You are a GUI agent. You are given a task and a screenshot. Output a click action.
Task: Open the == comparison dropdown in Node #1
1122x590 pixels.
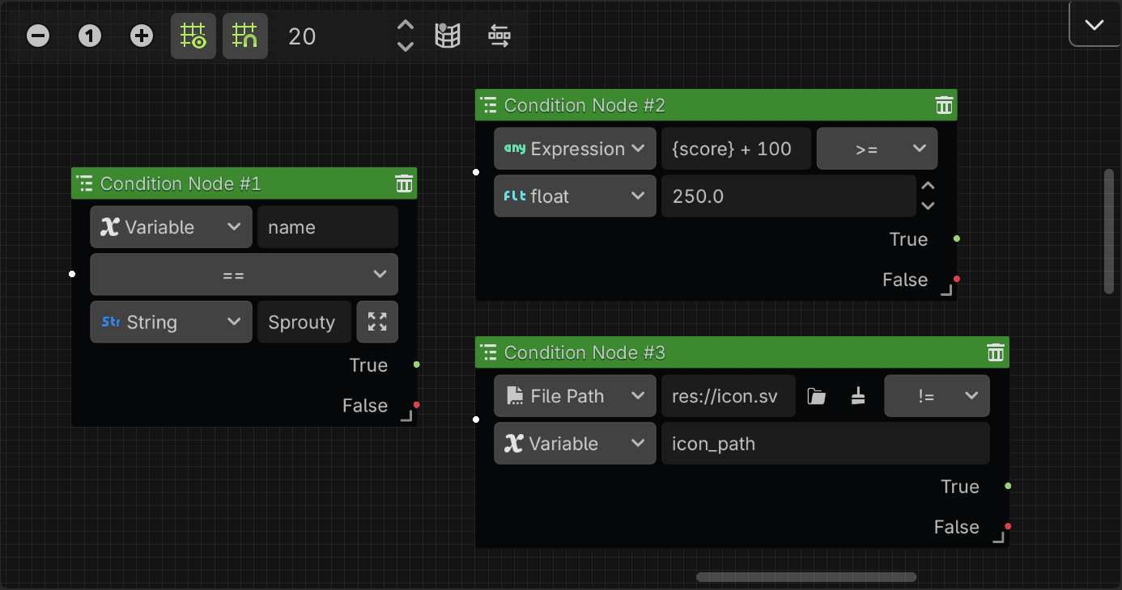(x=244, y=274)
